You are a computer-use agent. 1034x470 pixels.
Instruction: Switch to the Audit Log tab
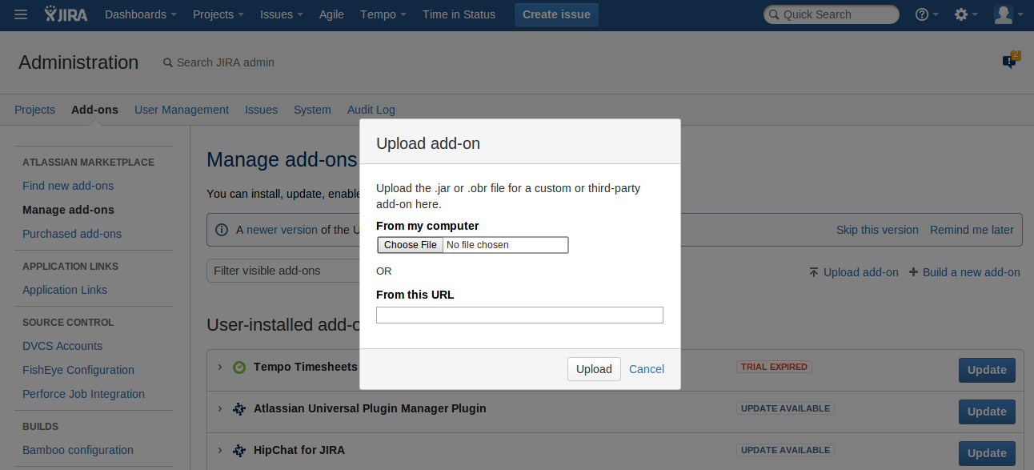371,110
